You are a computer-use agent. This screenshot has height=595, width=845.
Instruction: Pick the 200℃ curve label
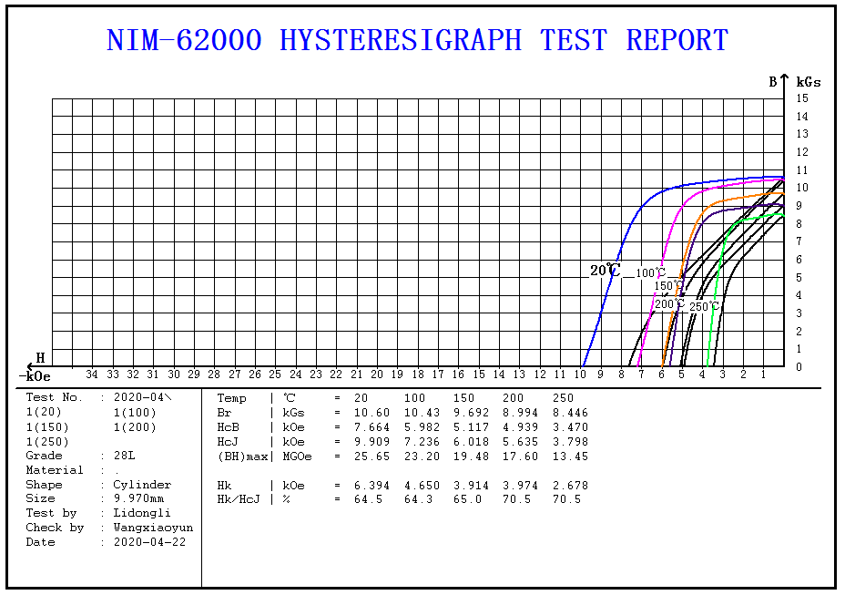click(x=669, y=304)
